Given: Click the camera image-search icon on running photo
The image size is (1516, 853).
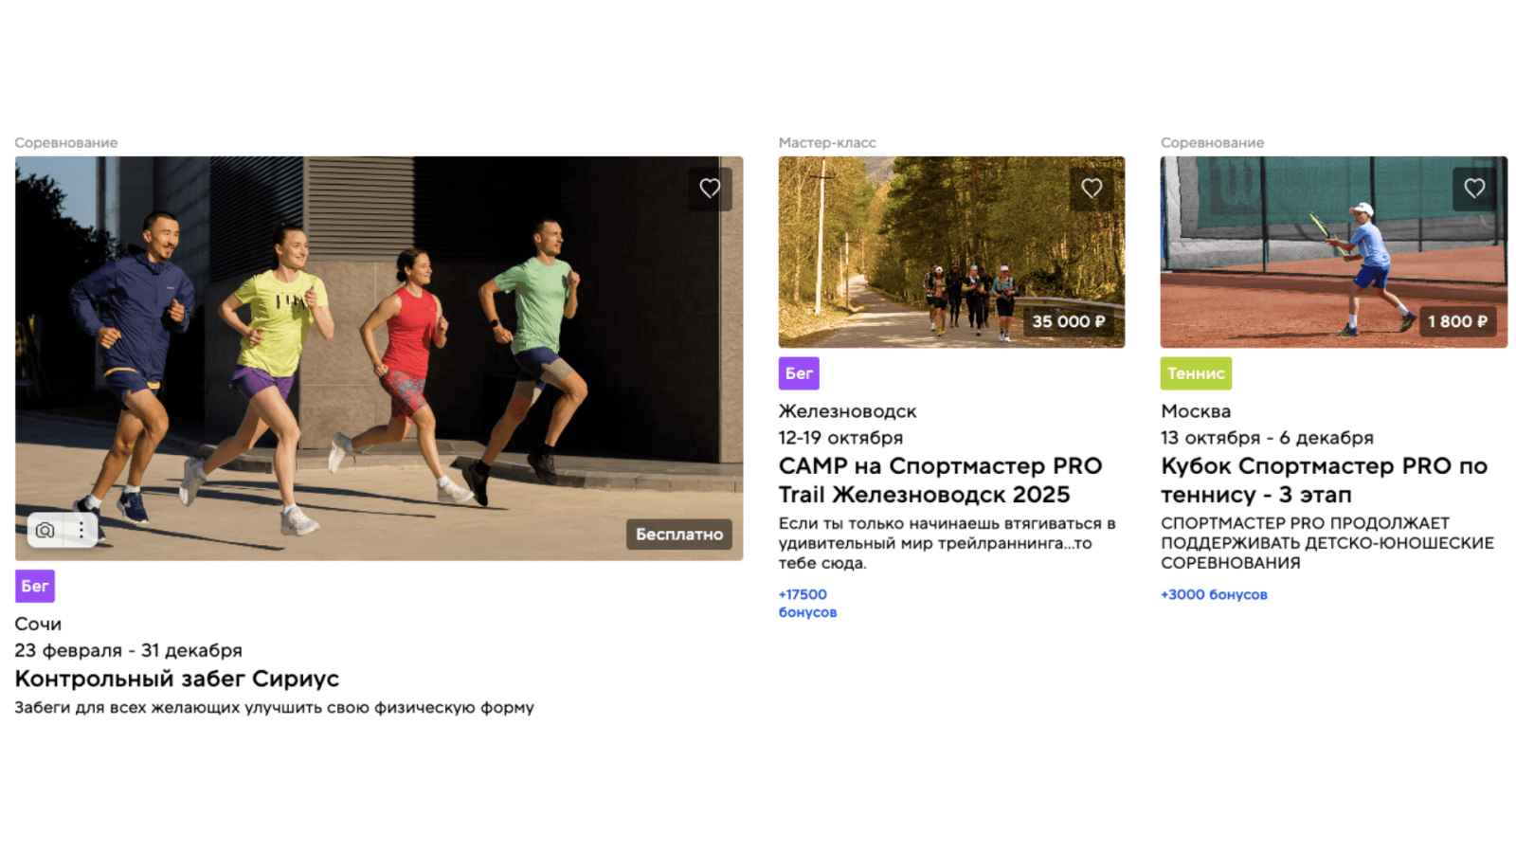Looking at the screenshot, I should [x=45, y=530].
